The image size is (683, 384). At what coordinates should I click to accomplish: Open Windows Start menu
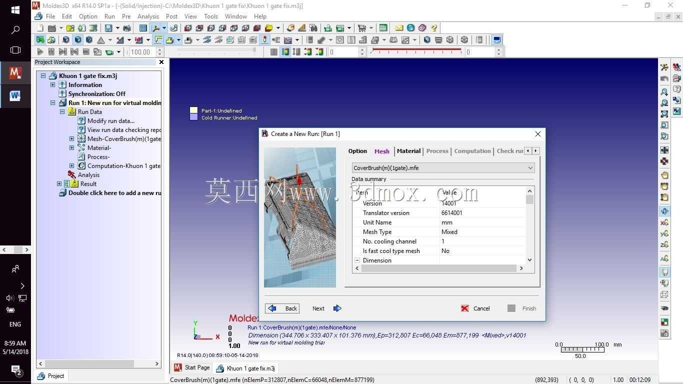pyautogui.click(x=15, y=10)
